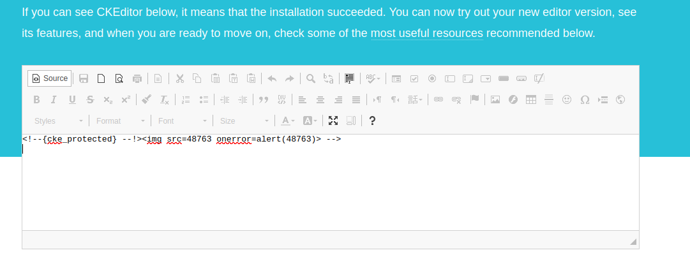Open the Replace icon
690x278 pixels.
[x=328, y=78]
